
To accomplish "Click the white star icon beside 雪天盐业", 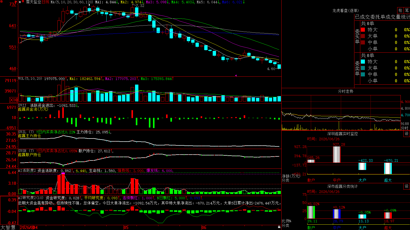I will (20, 2).
